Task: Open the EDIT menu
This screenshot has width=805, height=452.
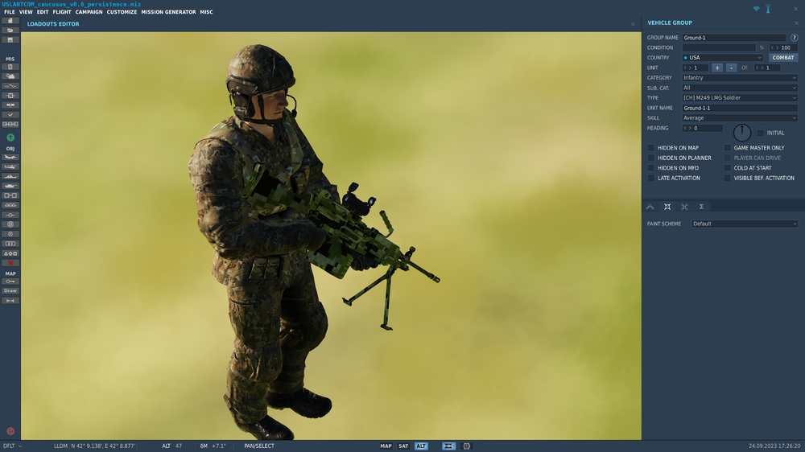Action: click(x=43, y=12)
